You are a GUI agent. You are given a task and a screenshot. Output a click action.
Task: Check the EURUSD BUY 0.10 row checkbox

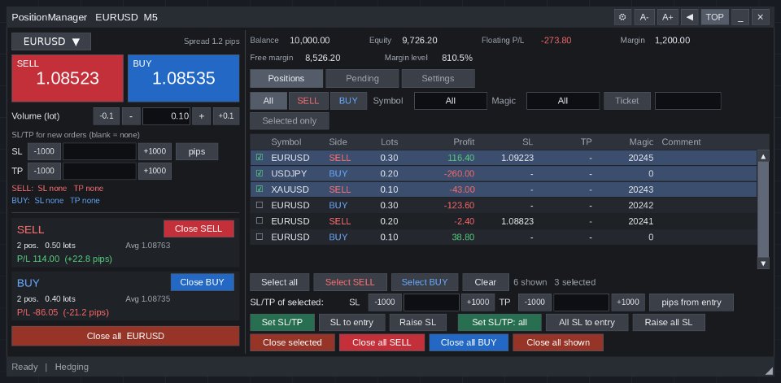(260, 237)
